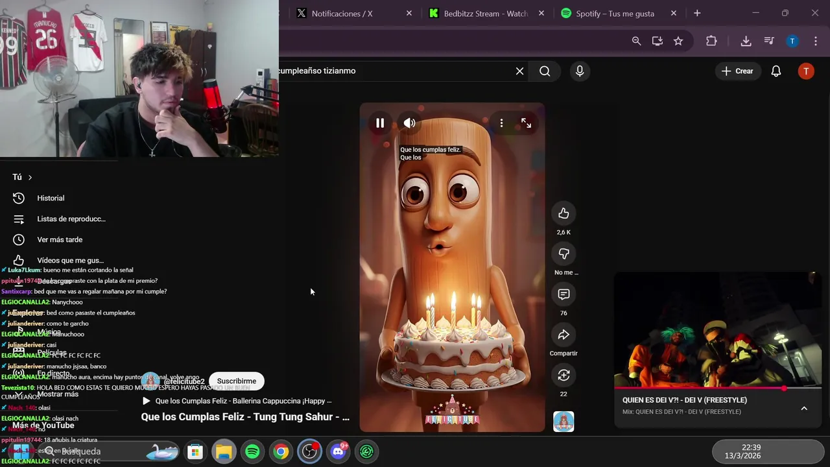The image size is (830, 467).
Task: Subscribe with the Suscribirme button
Action: coord(237,381)
